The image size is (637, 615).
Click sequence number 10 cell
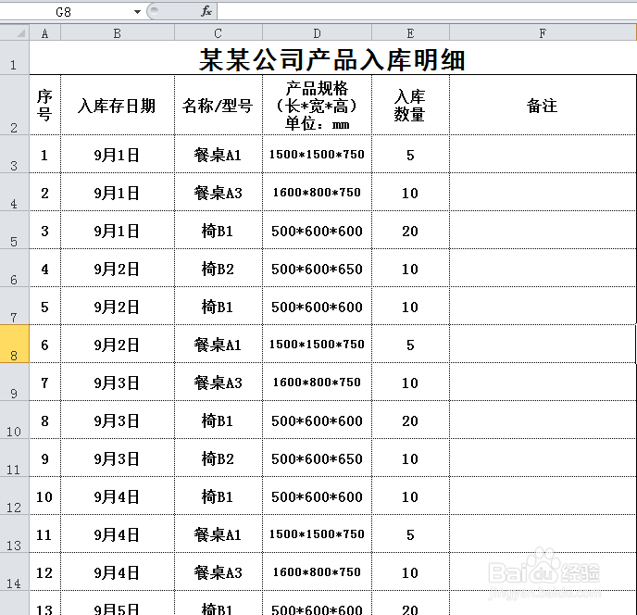tap(45, 496)
